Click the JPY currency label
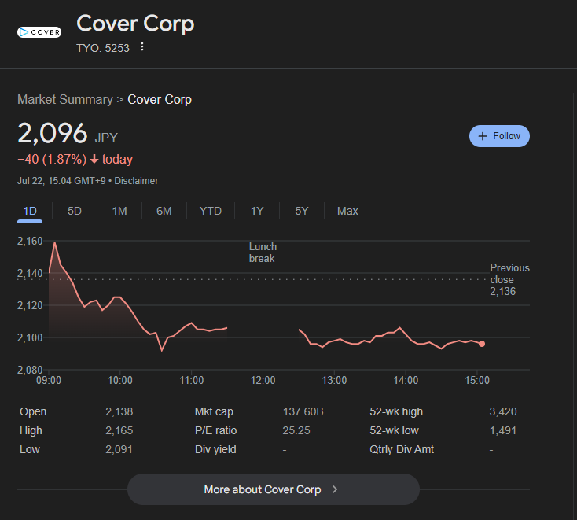577x520 pixels. (x=106, y=138)
